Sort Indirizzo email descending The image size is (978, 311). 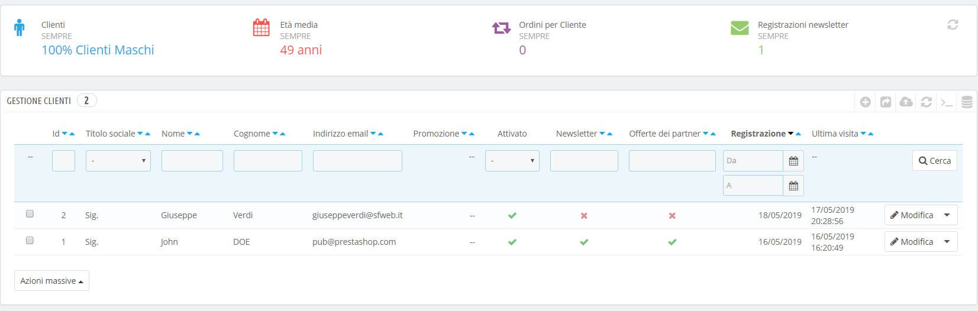373,134
